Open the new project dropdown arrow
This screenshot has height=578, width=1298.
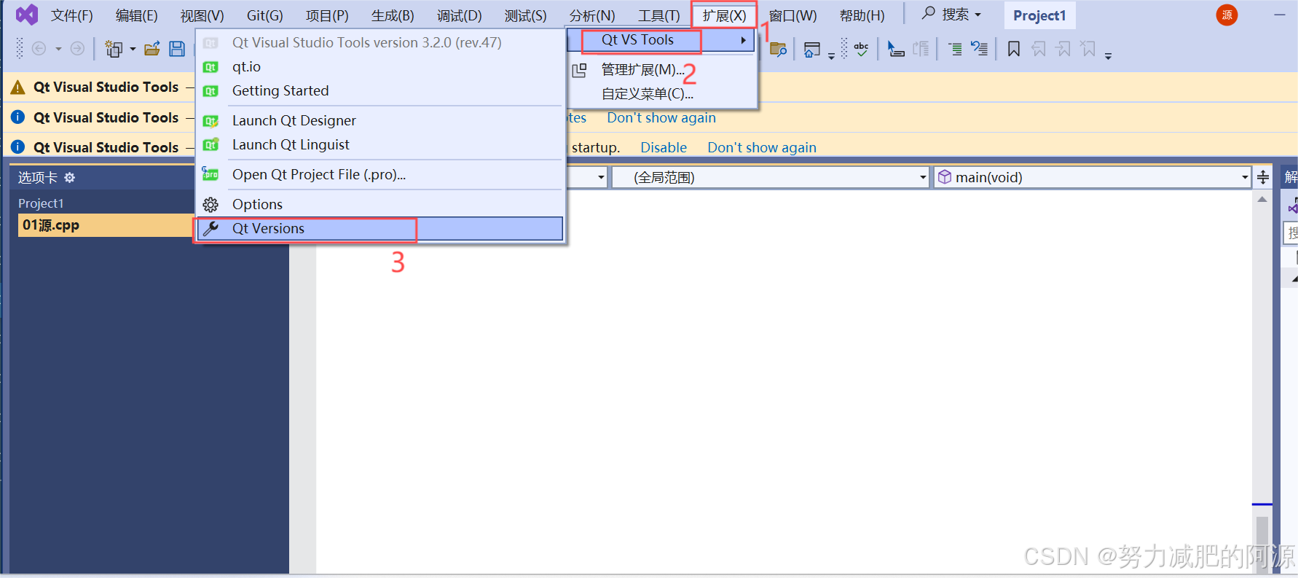[133, 50]
